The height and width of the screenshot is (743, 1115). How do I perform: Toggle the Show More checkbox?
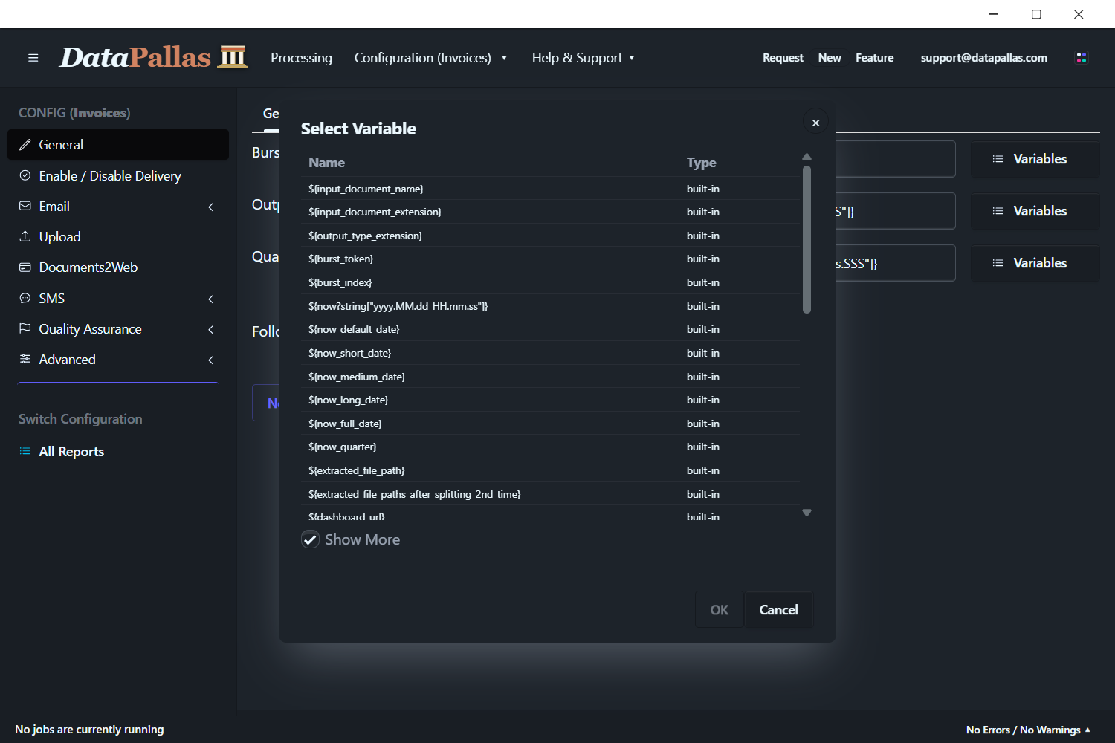(310, 539)
